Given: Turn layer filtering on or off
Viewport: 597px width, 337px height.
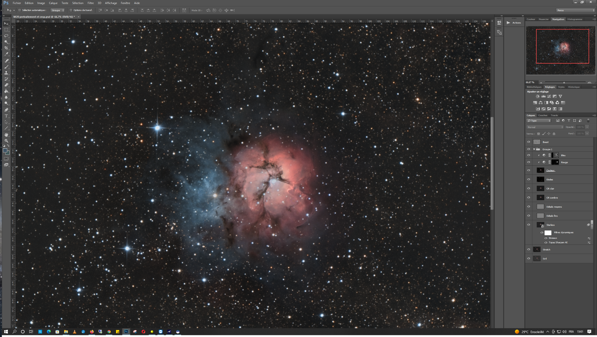Looking at the screenshot, I should tap(588, 121).
